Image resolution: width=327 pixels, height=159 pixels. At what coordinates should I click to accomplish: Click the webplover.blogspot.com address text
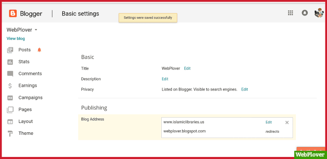185,131
